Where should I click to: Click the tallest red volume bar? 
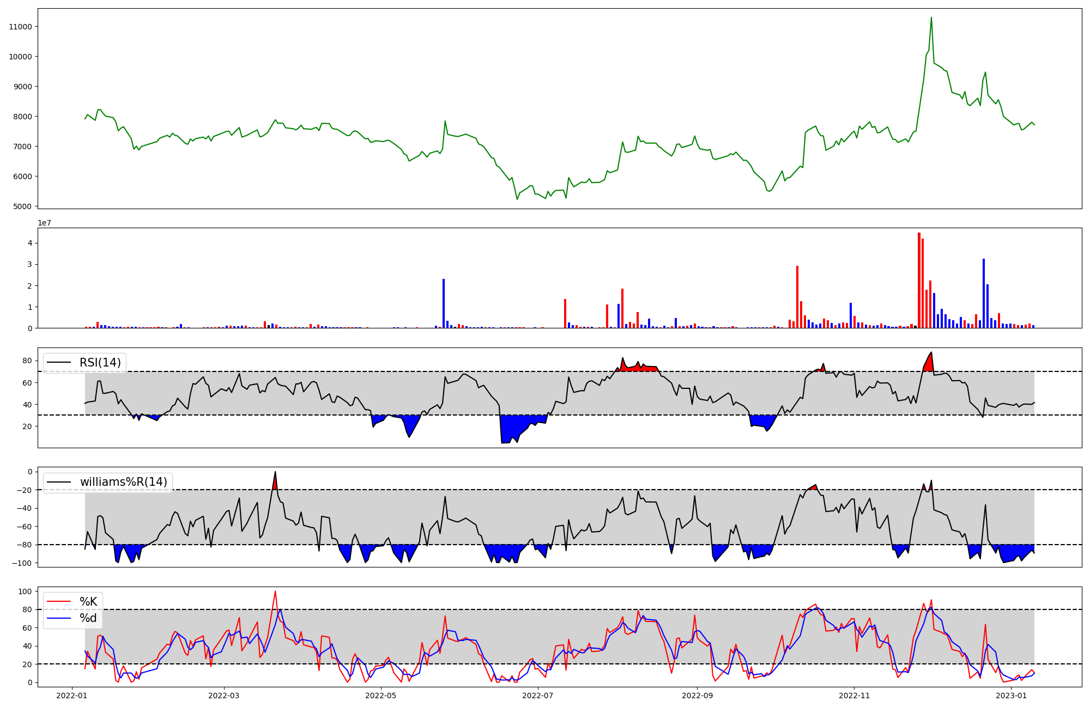tap(919, 280)
